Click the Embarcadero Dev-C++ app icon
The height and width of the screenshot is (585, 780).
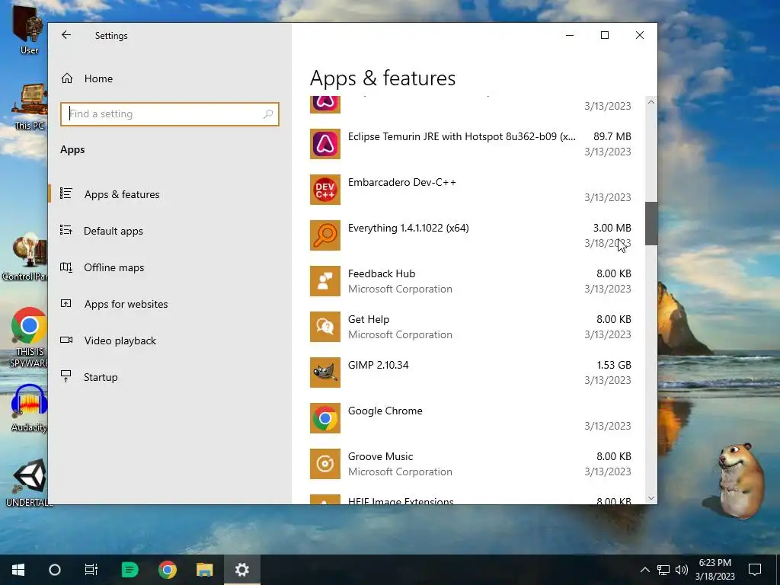coord(324,190)
